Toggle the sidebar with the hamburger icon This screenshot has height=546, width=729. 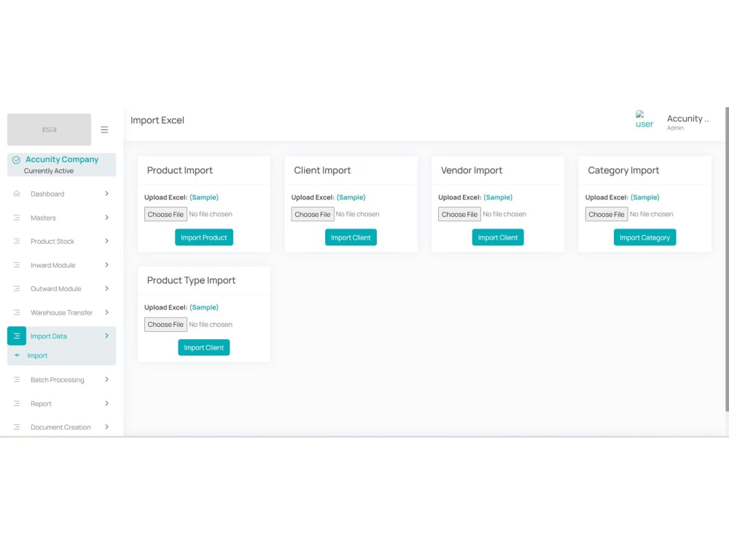(104, 129)
